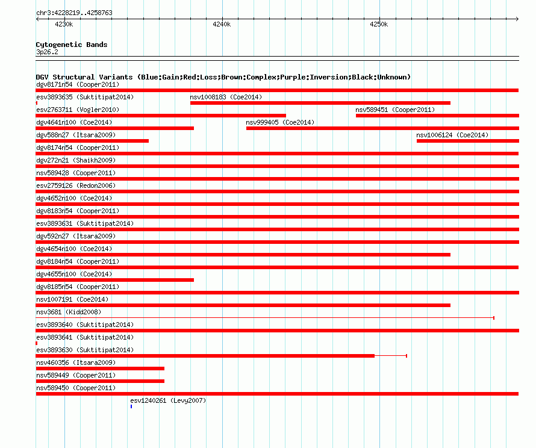Click the ruler's right arrow end
536x448 pixels.
point(517,19)
